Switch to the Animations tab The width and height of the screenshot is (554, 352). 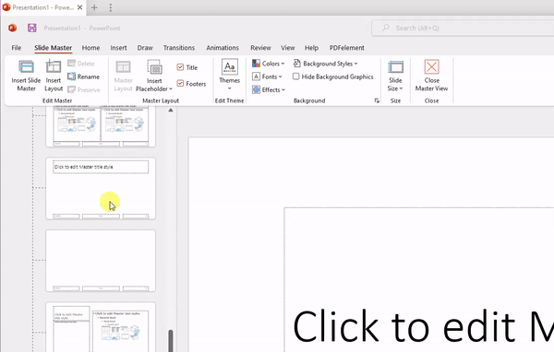pos(223,48)
